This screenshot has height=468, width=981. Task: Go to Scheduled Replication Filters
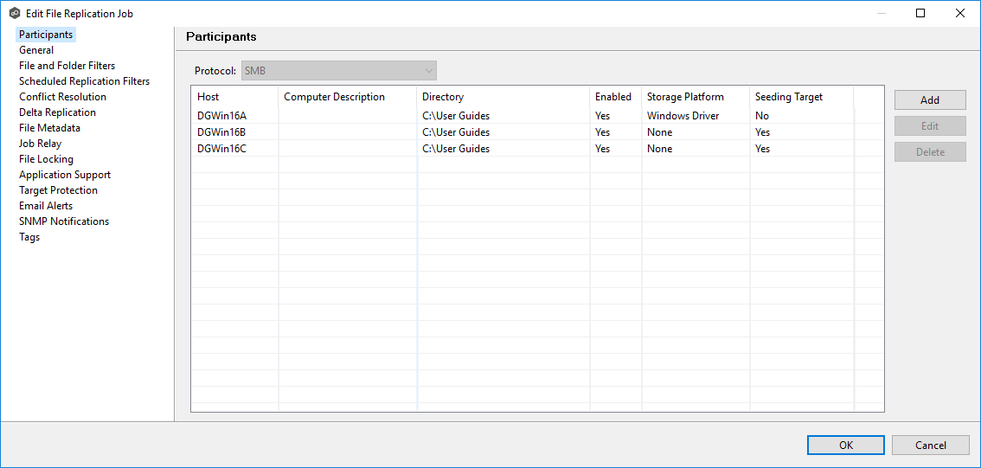pyautogui.click(x=84, y=81)
